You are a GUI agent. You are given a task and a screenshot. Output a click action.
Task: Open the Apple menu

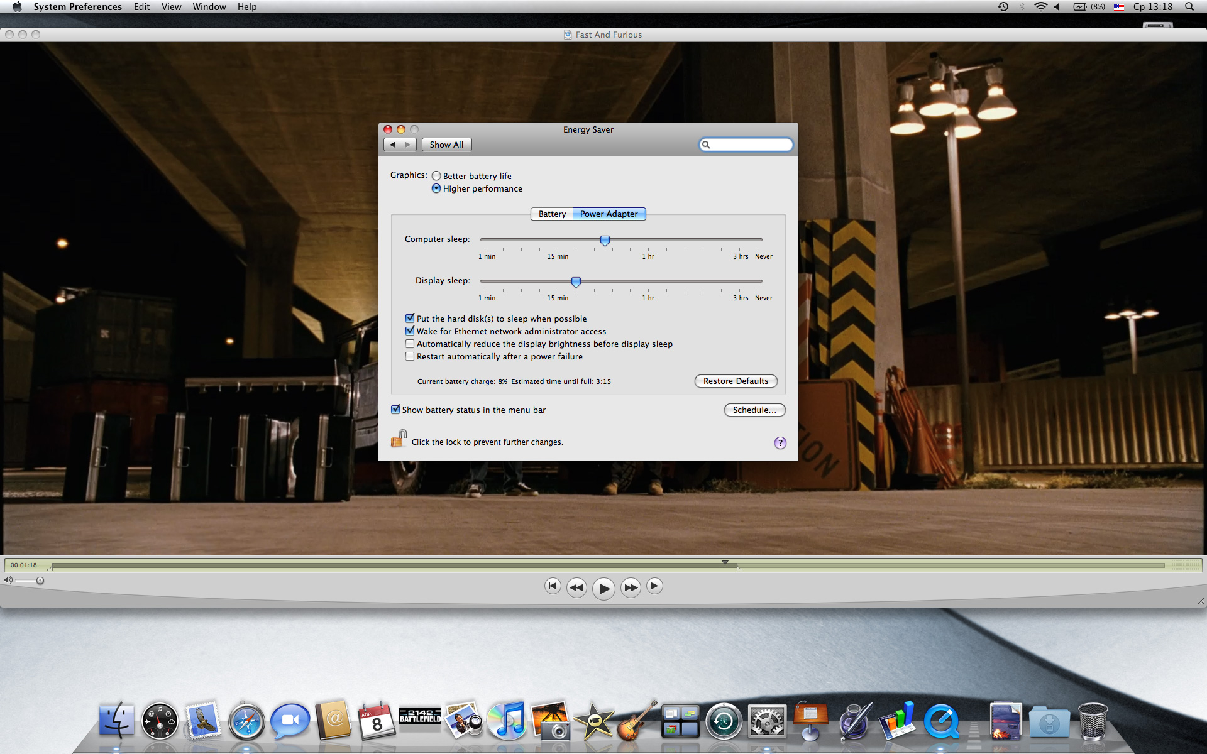(17, 6)
